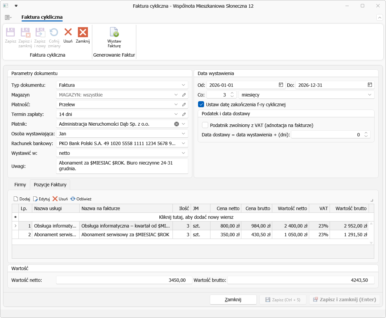Click the pencil edit icon beside Magazyn
Viewport: 386px width, 318px height.
click(x=184, y=95)
